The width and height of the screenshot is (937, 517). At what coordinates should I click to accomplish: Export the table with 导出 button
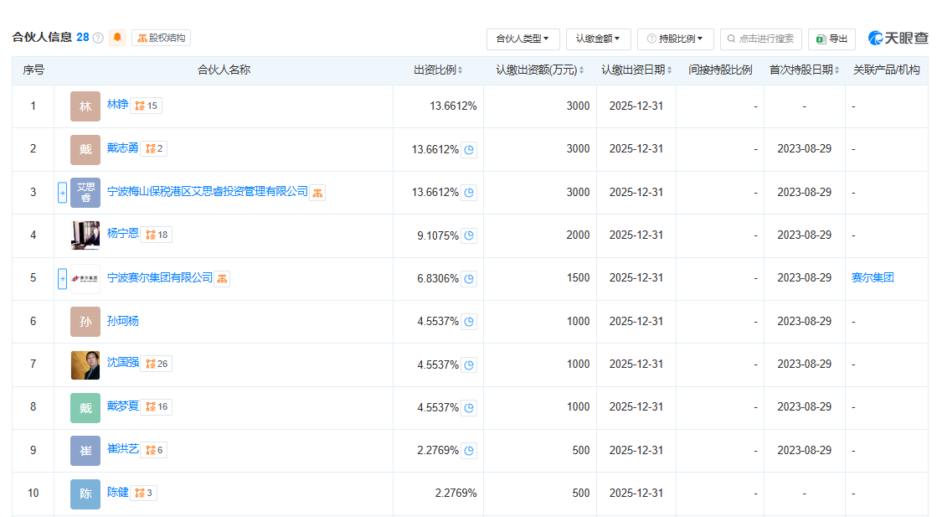[831, 39]
